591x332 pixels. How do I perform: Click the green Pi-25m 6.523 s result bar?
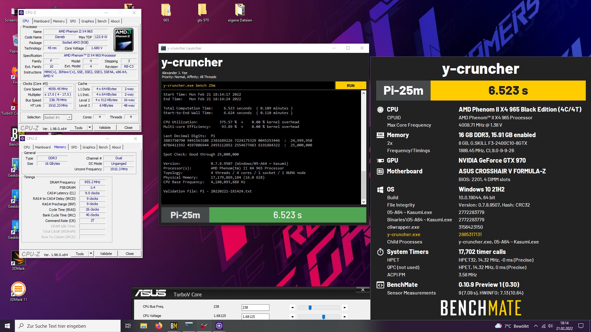click(x=287, y=215)
